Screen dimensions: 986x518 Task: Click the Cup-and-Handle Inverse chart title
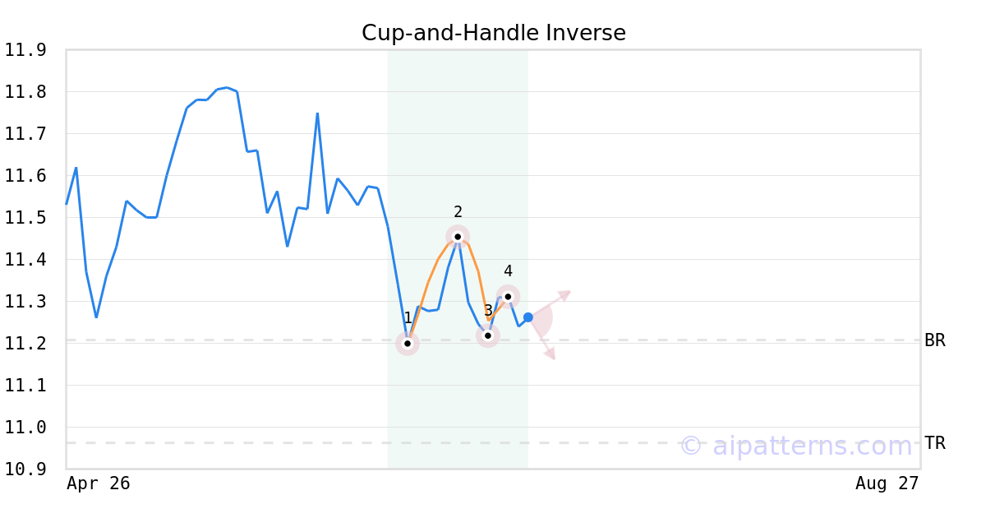point(494,33)
